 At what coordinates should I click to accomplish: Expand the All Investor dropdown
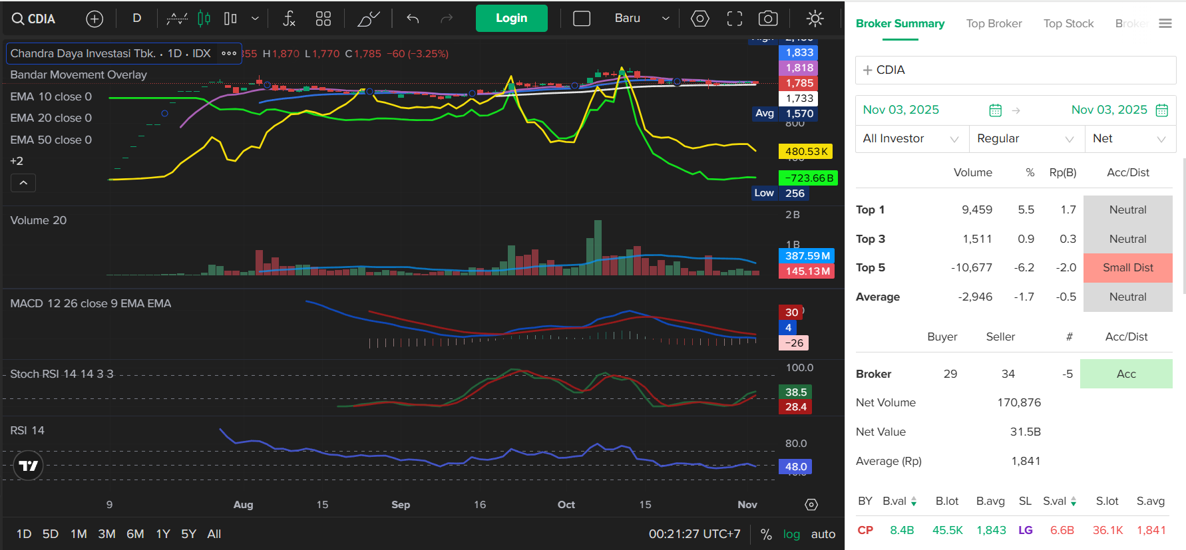click(x=910, y=138)
